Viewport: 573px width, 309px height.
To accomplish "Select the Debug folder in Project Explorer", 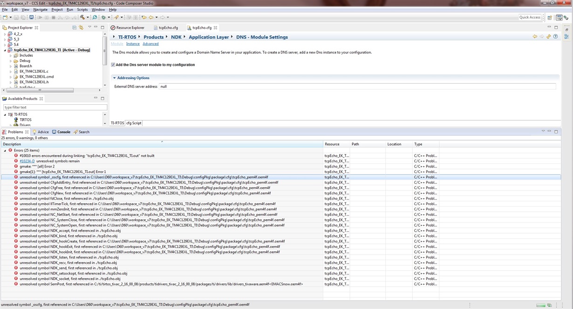I will tap(25, 60).
